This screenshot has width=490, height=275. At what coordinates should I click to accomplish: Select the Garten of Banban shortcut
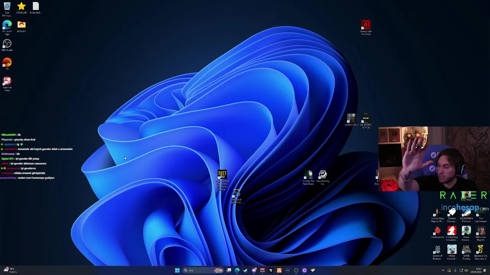click(x=437, y=252)
